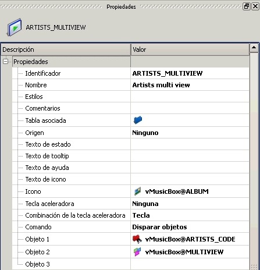Viewport: 260px width, 270px height.
Task: Select the Texto de estado row
Action: point(131,144)
